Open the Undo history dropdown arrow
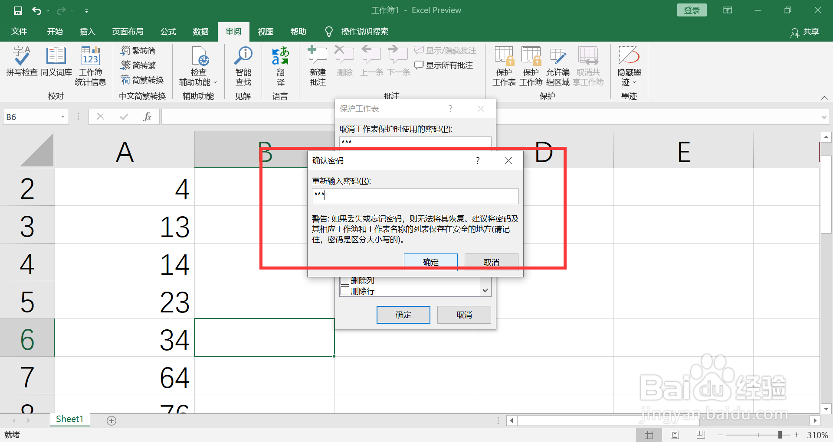 point(48,11)
